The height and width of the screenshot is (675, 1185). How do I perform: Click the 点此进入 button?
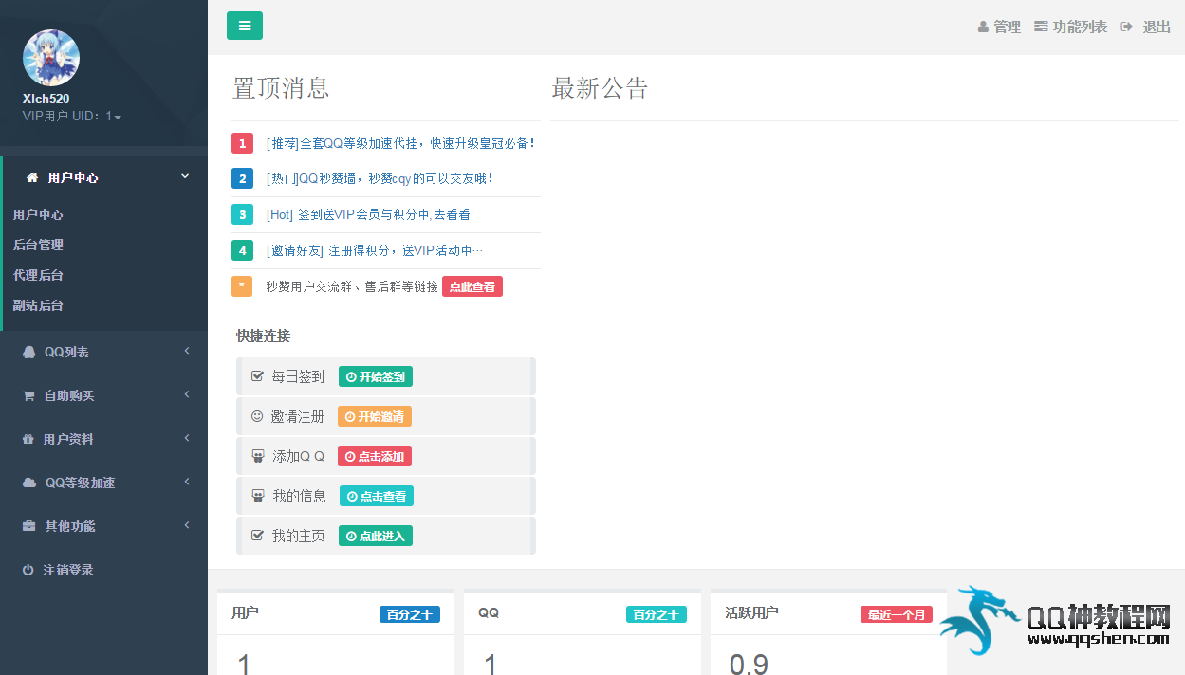[x=376, y=536]
